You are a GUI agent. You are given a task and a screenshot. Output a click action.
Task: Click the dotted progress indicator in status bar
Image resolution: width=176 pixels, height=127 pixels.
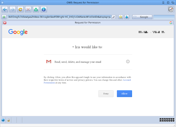(167, 120)
